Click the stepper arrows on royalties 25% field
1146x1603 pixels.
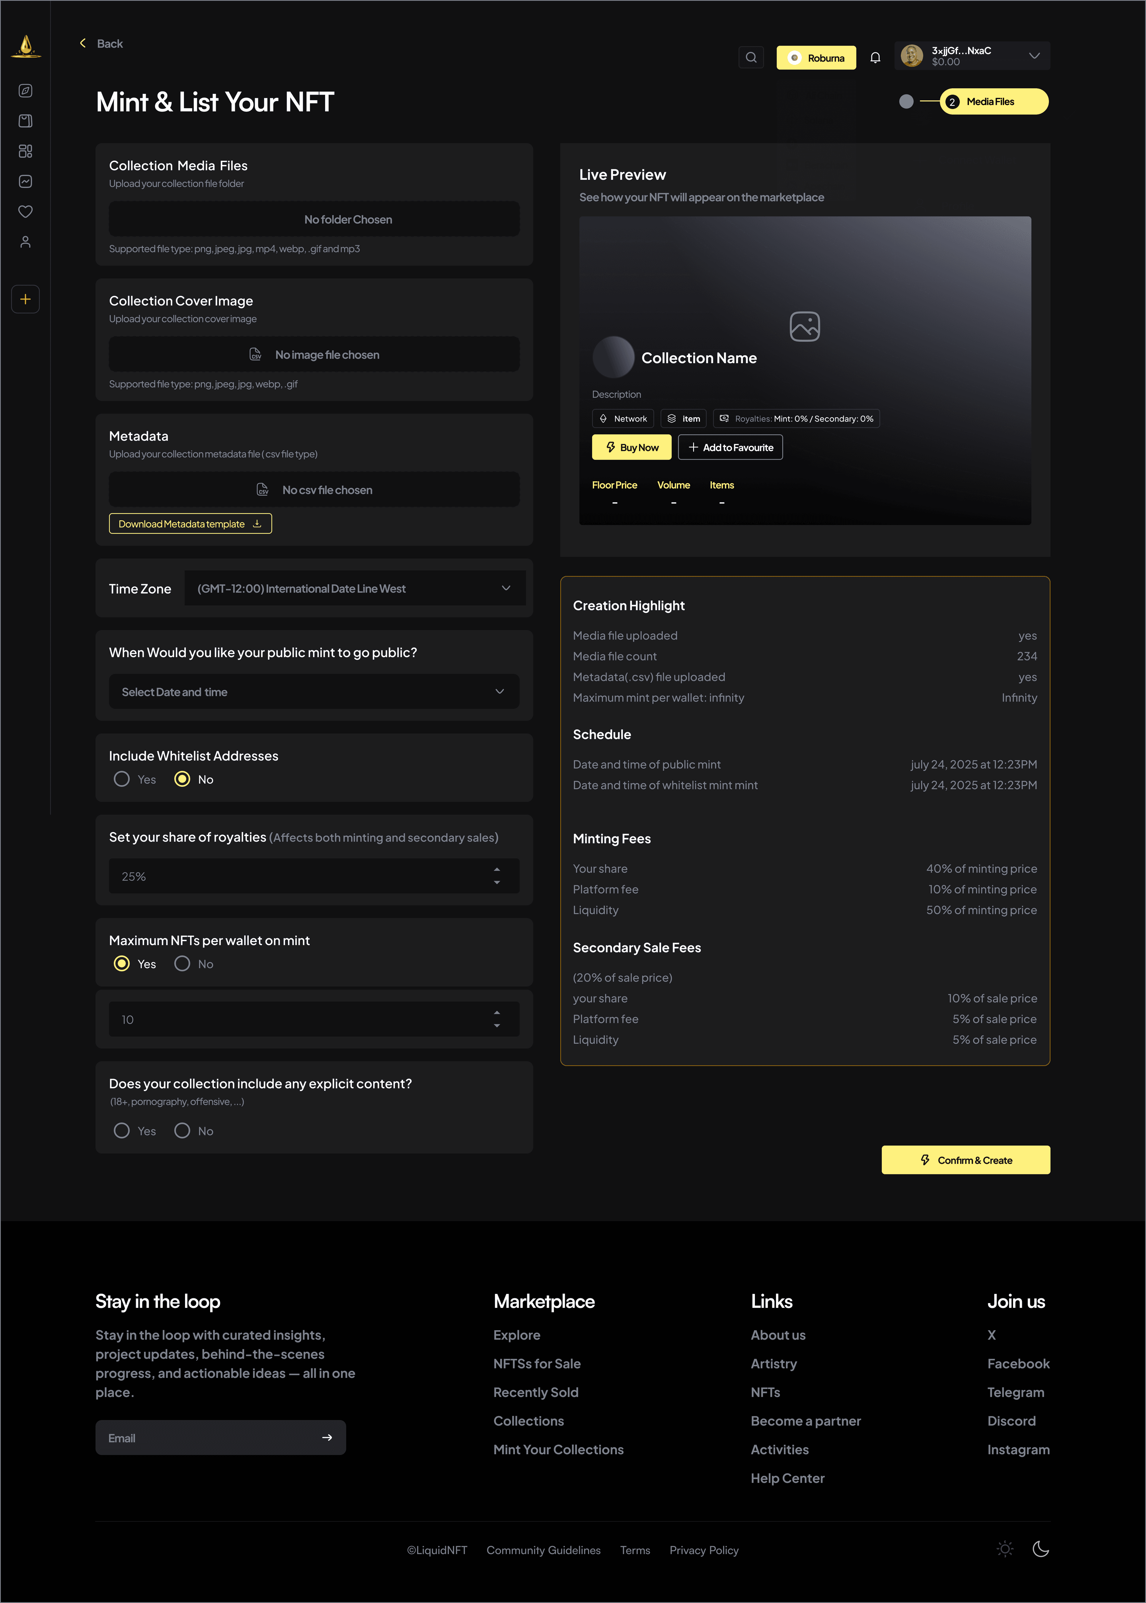(497, 876)
